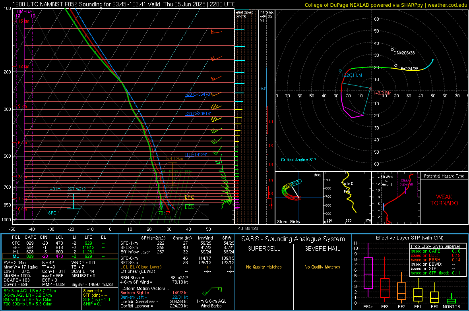Click the BRN Shear = 88 m2/s2 line
469x311 pixels.
154,278
